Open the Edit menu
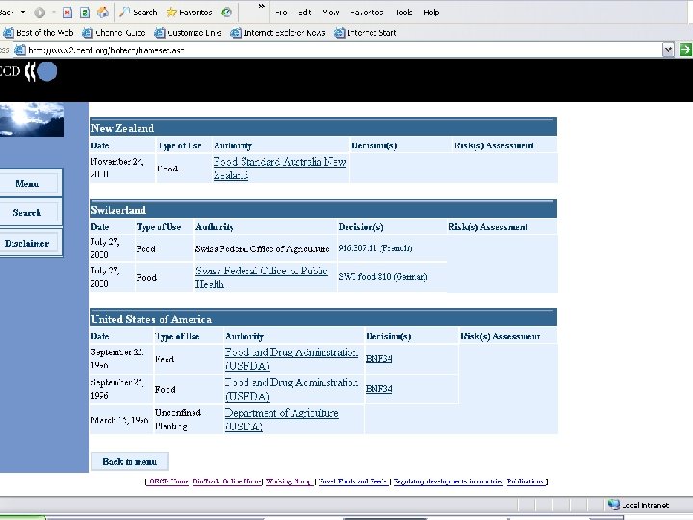693x520 pixels. click(x=304, y=13)
